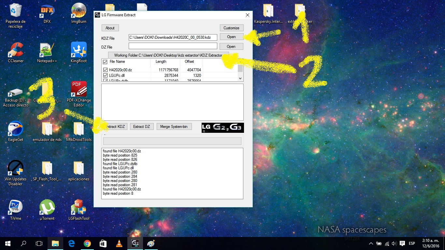Click file list scrollbar down arrow
Image resolution: width=445 pixels, height=250 pixels.
click(240, 78)
